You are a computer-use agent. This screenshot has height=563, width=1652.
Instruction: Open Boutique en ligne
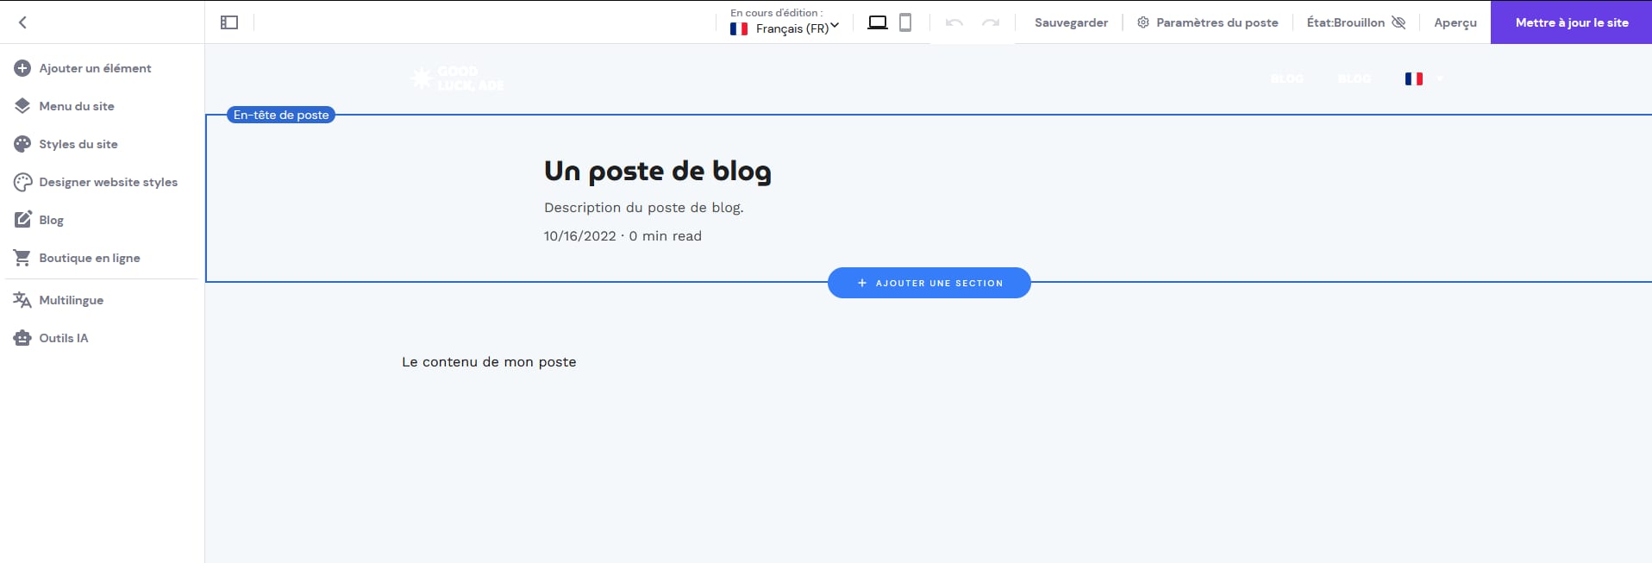point(89,258)
